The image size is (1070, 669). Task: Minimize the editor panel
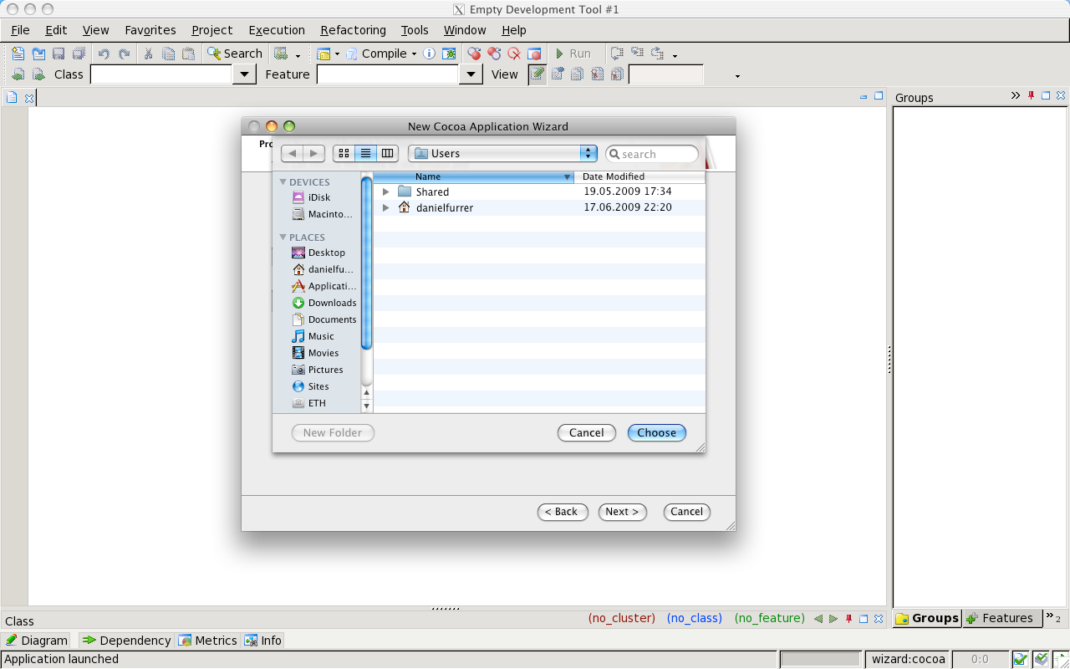coord(864,96)
